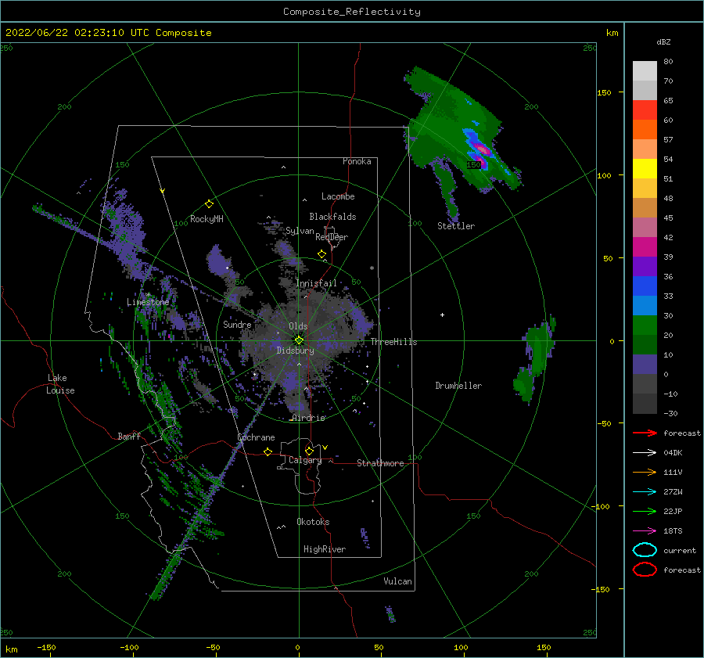This screenshot has height=658, width=704.
Task: Click the red 'forecast' ellipse icon
Action: 645,570
